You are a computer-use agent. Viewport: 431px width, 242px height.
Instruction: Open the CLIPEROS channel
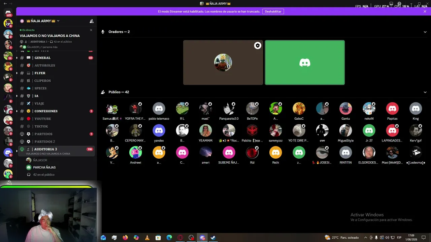pos(56,81)
